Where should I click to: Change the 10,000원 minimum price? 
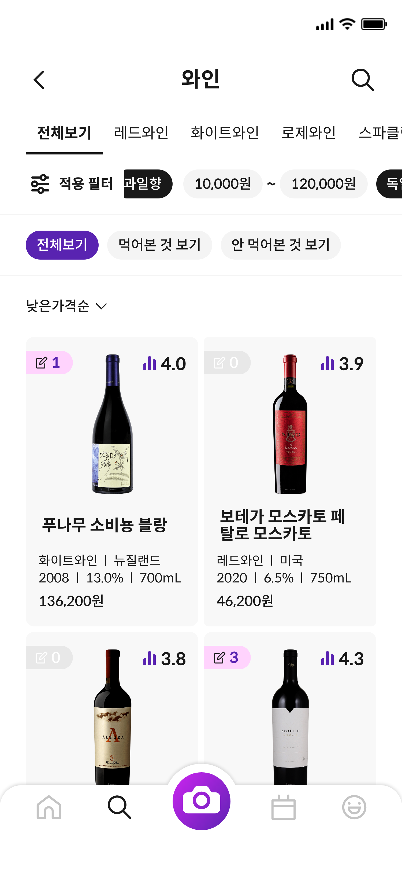[x=223, y=184]
